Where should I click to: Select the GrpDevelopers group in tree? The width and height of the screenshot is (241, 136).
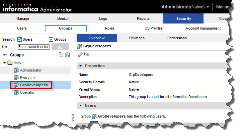(34, 85)
